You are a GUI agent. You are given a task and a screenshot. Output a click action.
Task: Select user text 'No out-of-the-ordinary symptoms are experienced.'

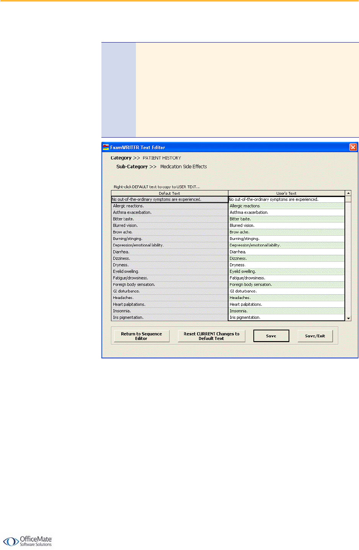tap(286, 199)
